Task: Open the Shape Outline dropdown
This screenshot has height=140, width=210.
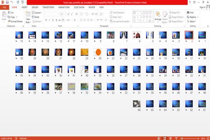Action: point(176,17)
